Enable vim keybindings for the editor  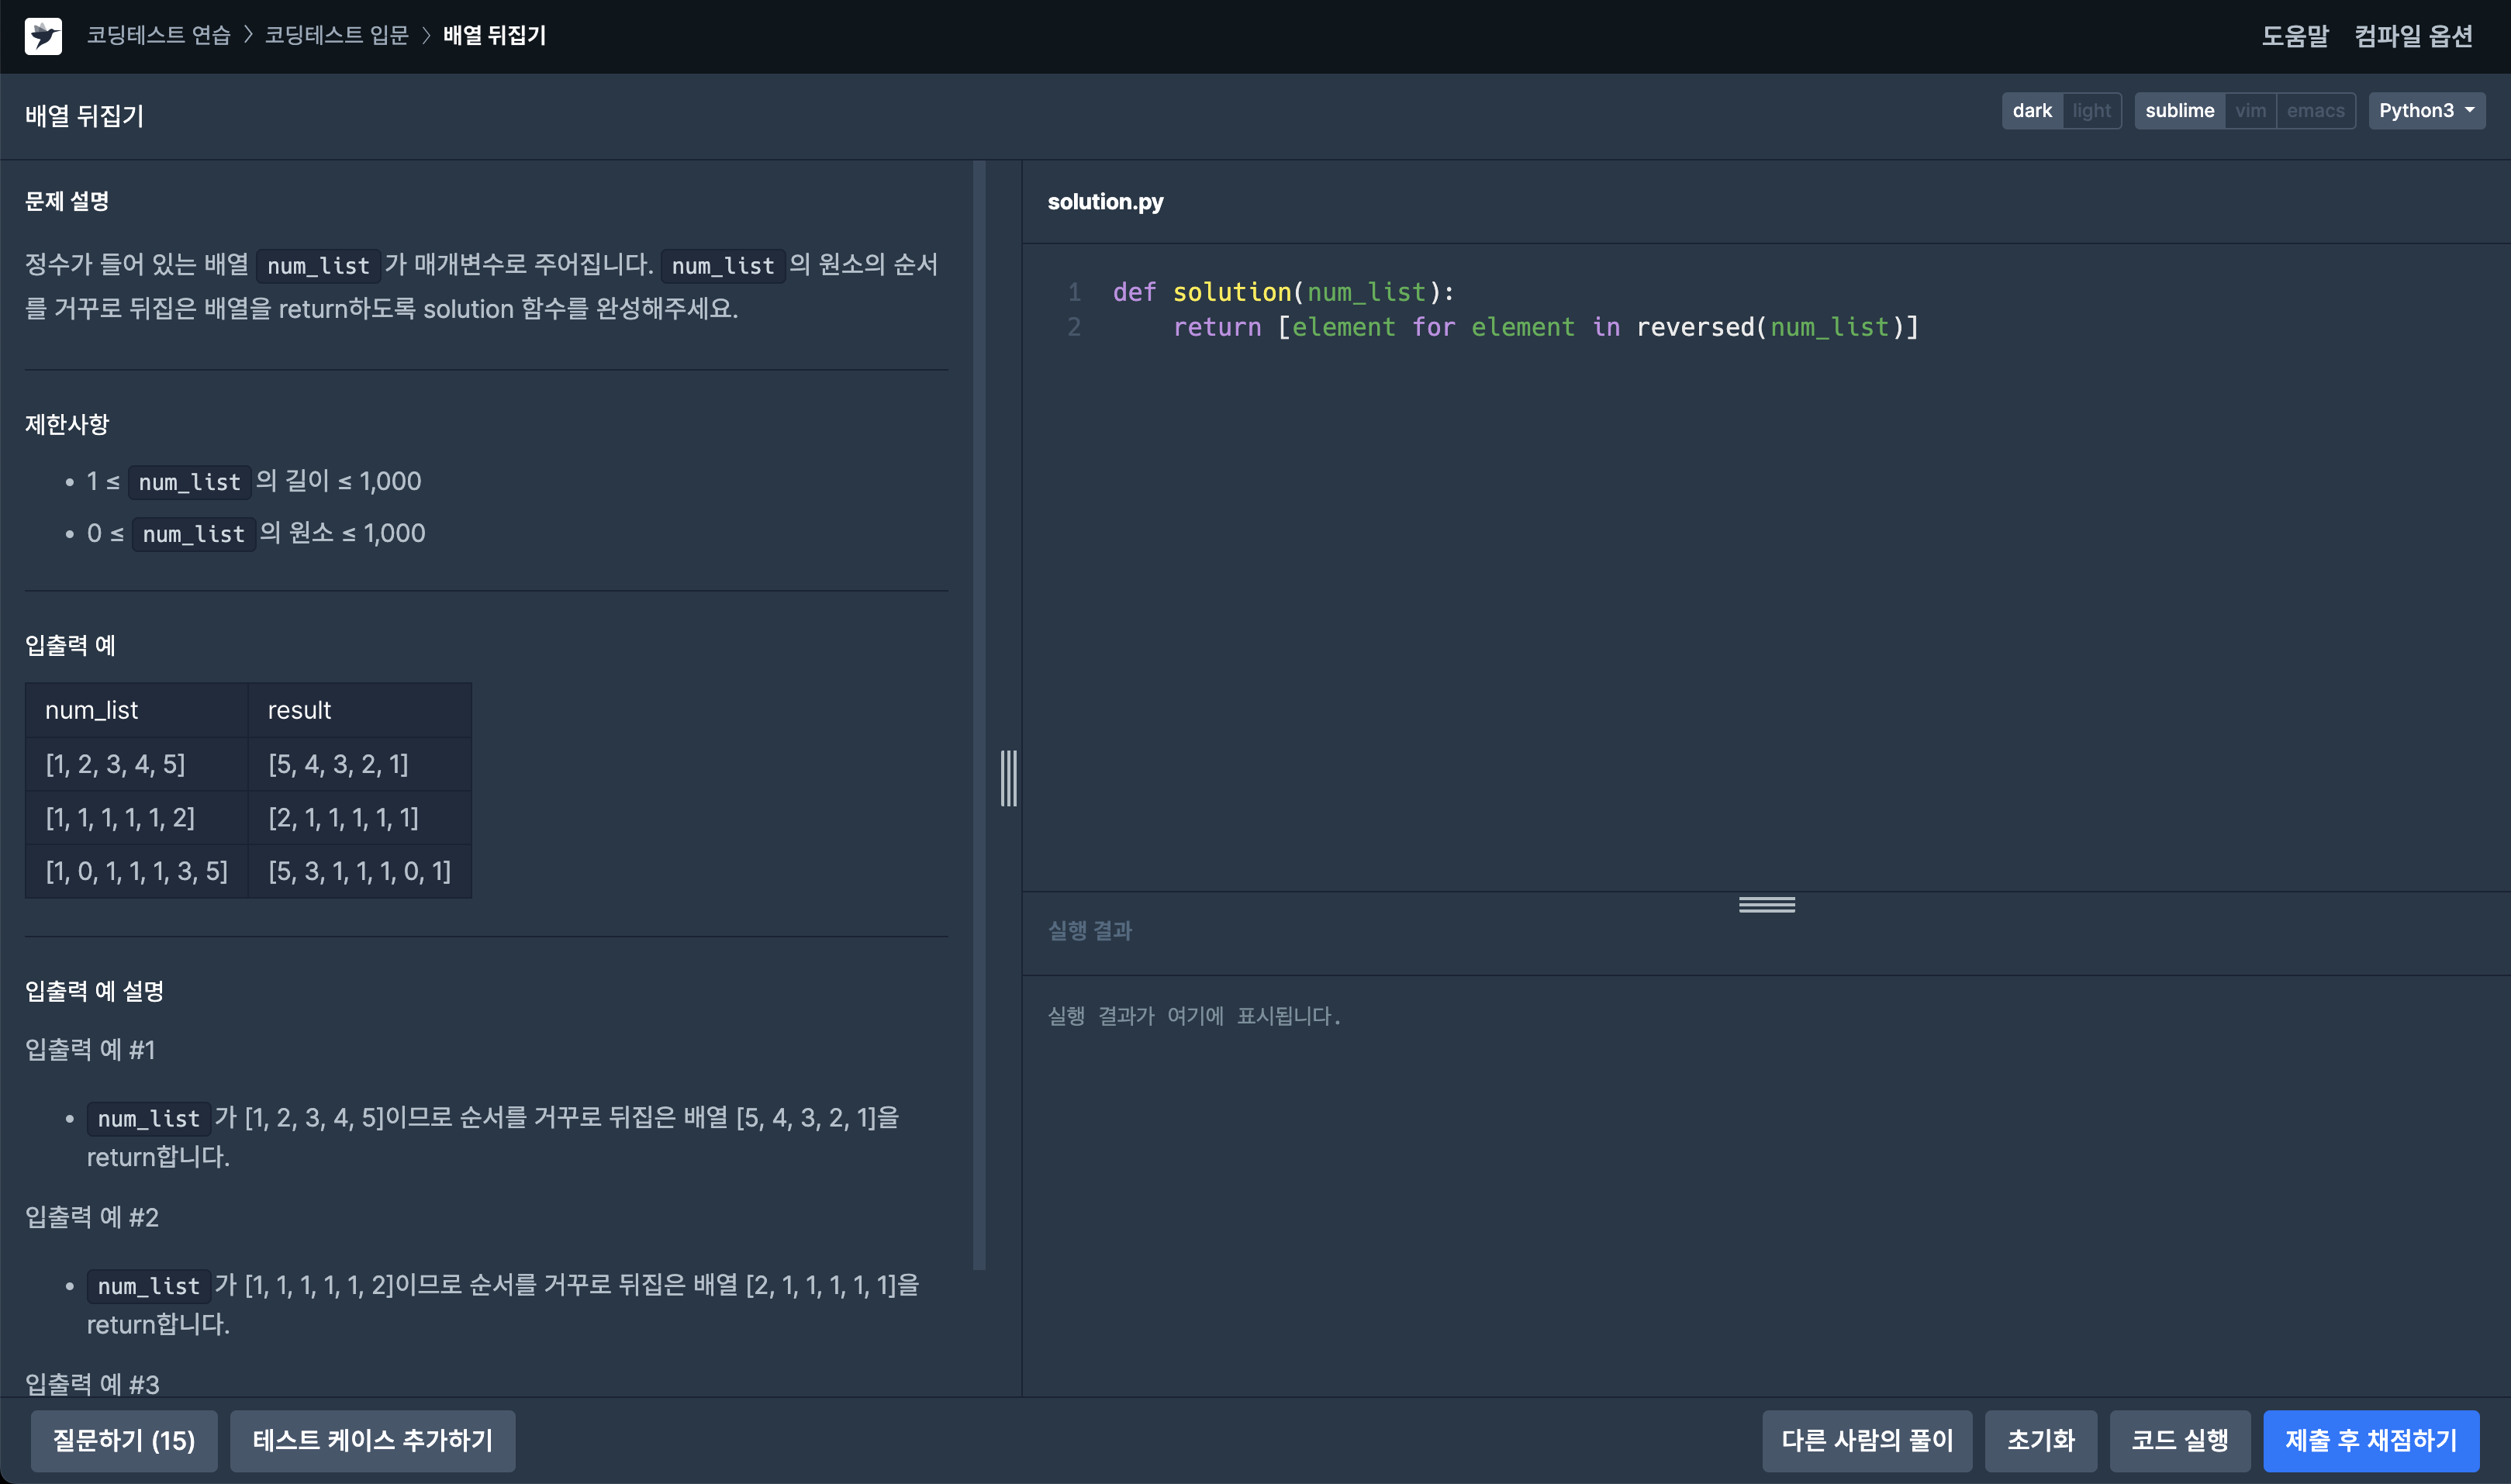2251,110
